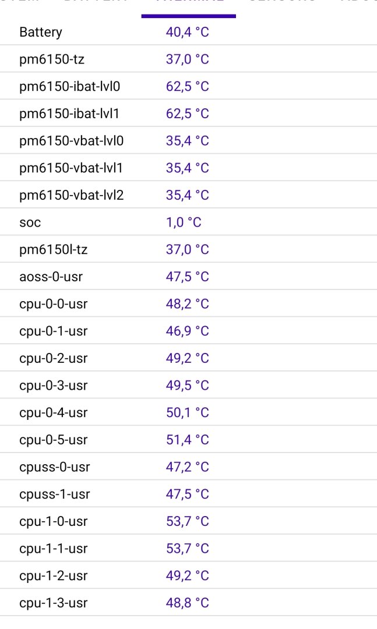Click the 1,0 °C temperature value
Viewport: 377px width, 629px height.
click(187, 222)
